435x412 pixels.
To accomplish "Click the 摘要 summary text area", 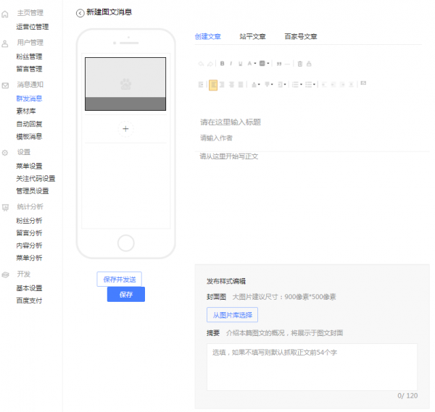I will point(312,367).
